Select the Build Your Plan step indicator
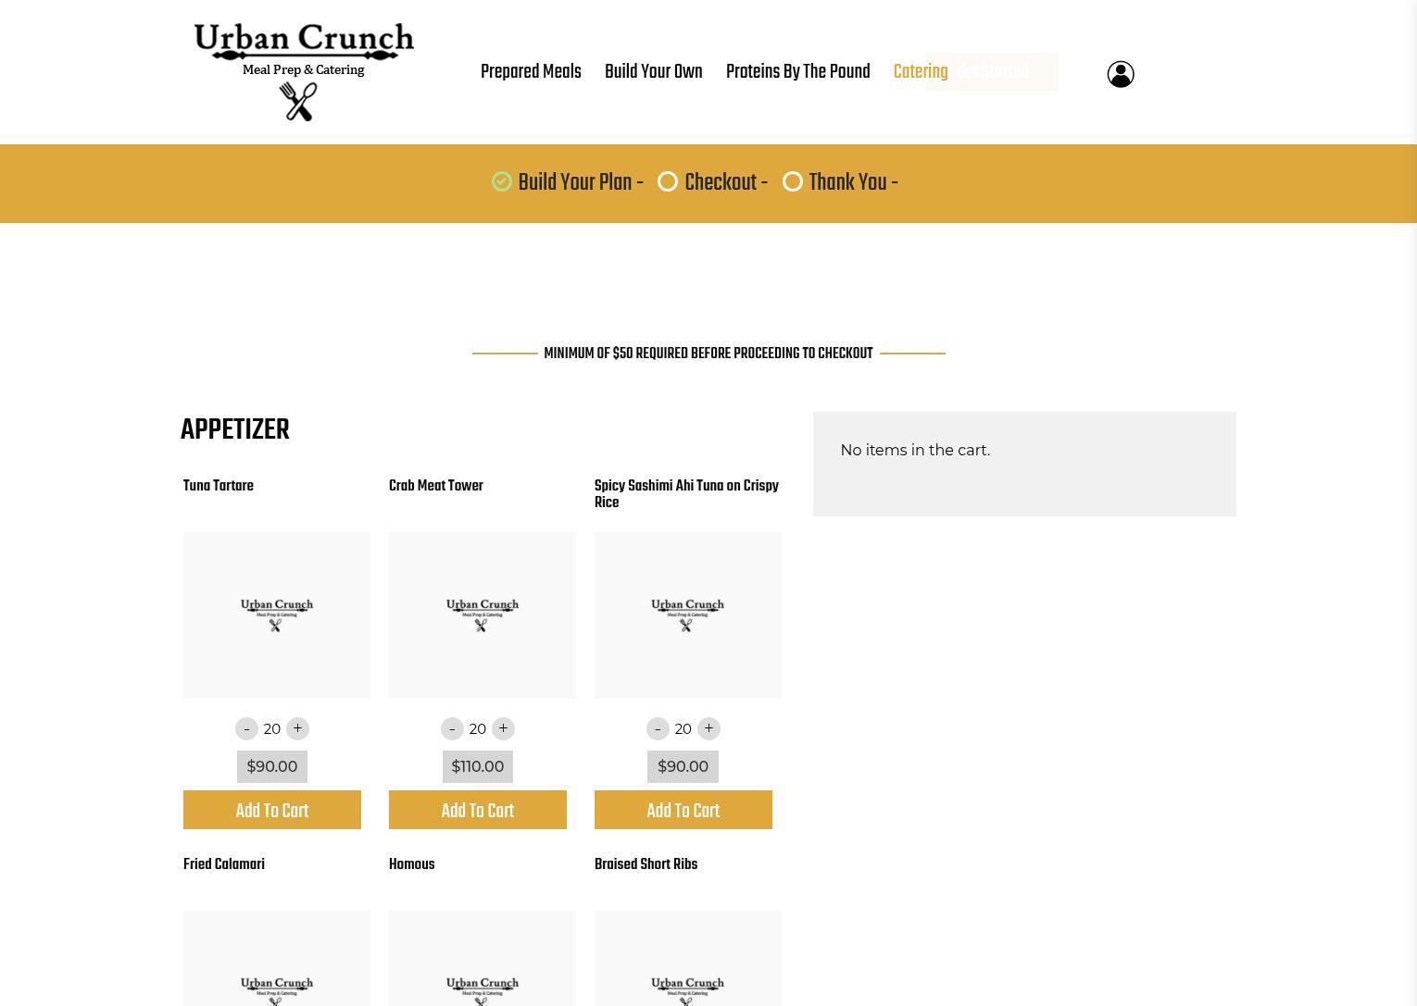The height and width of the screenshot is (1006, 1417). tap(502, 182)
